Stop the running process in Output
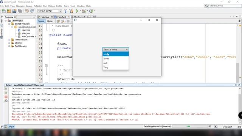Screen dimensions: 242x136 click(6, 97)
